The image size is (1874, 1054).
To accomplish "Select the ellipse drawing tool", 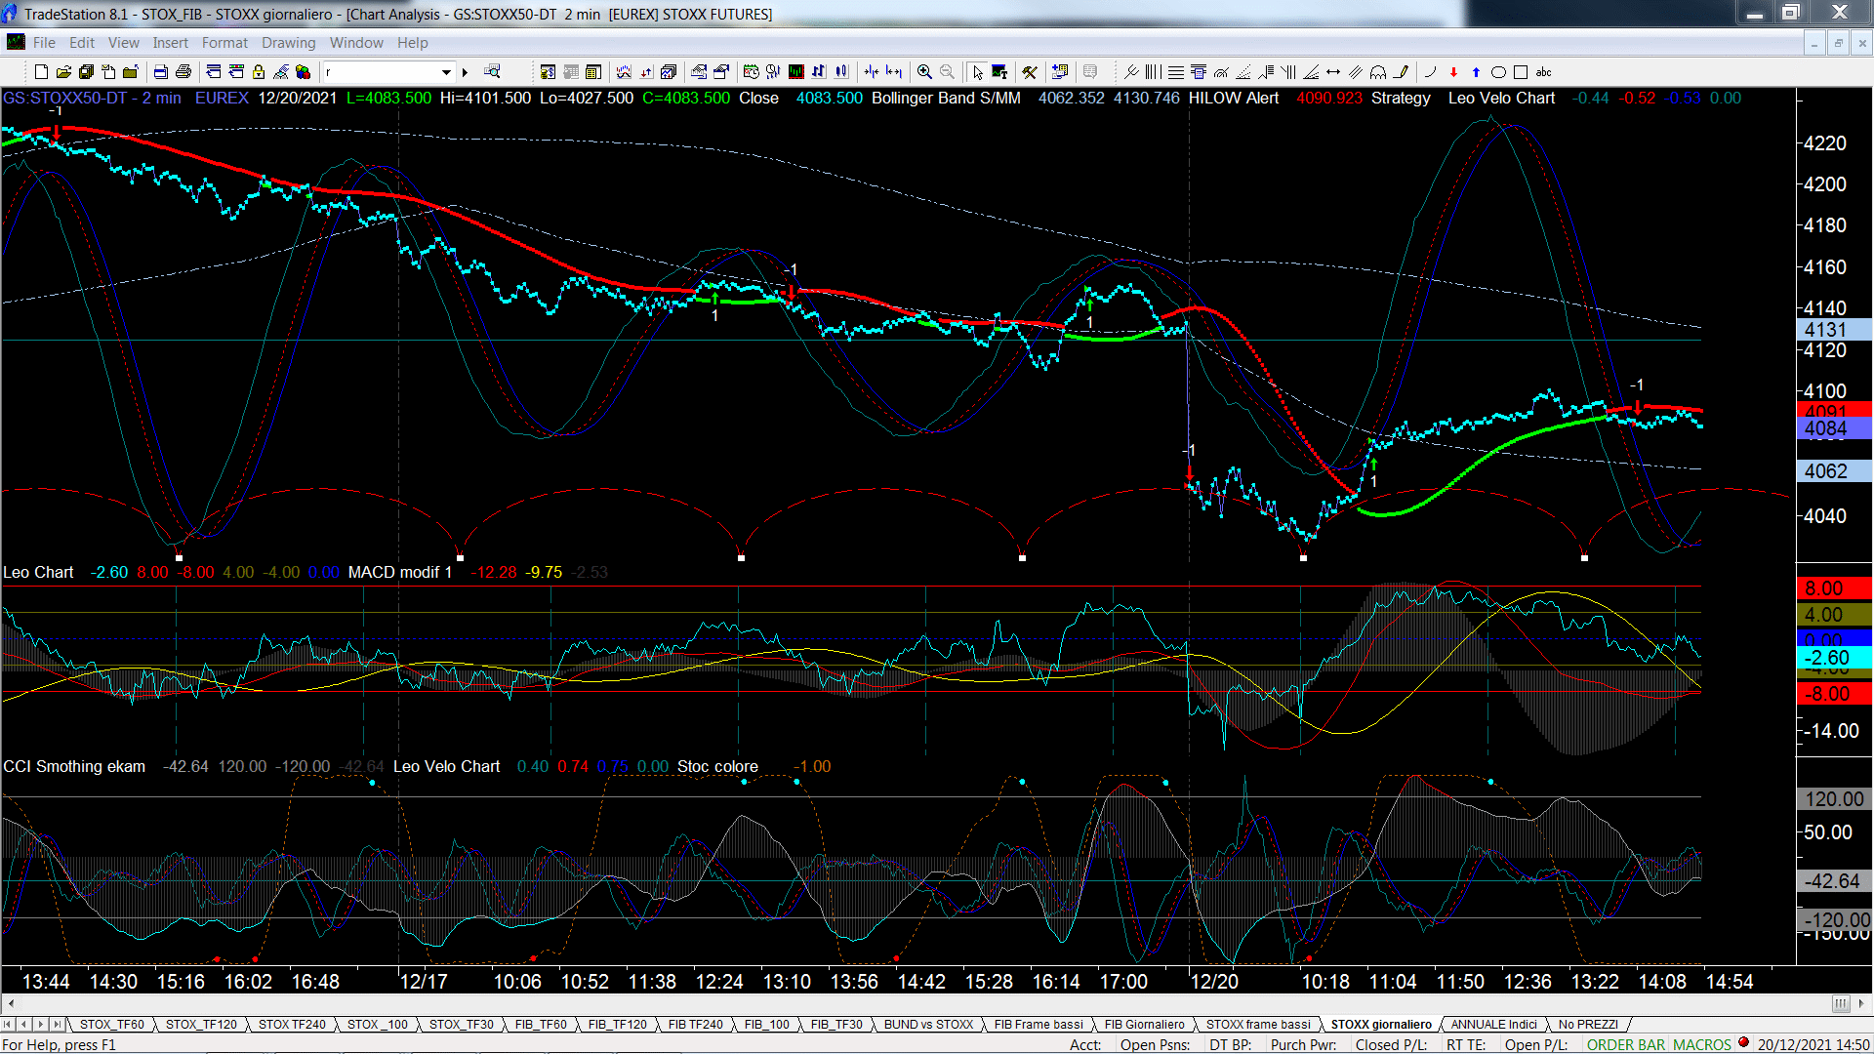I will (x=1498, y=72).
